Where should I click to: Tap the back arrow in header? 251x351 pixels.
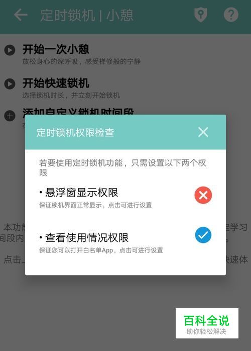[x=21, y=15]
